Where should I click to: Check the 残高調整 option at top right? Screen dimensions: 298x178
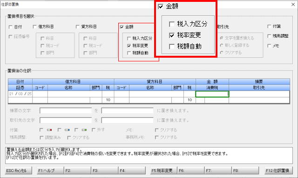point(269,36)
